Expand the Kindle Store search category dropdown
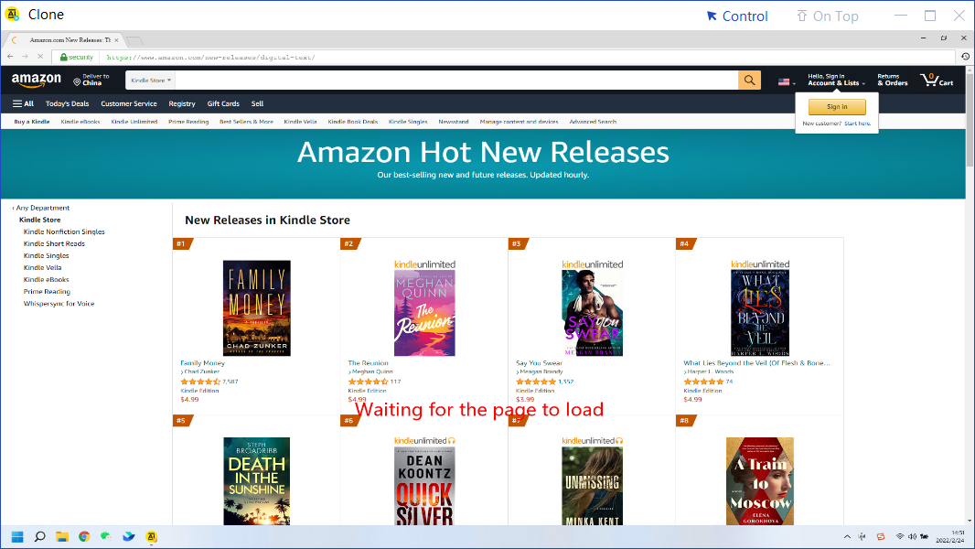This screenshot has width=975, height=549. [x=151, y=81]
